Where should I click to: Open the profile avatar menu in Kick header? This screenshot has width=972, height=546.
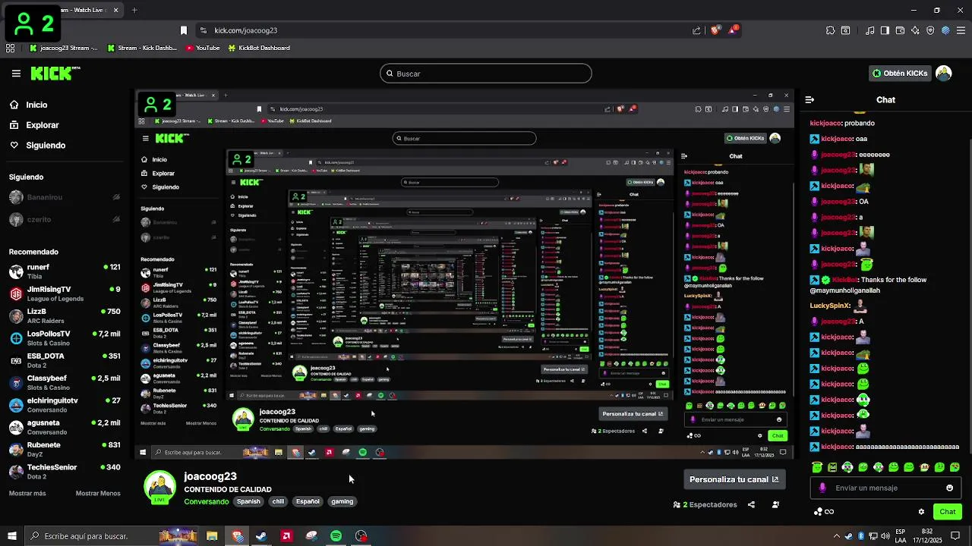tap(944, 74)
